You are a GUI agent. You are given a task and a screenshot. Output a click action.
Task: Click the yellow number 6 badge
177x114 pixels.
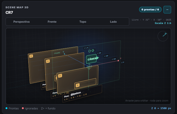[x=31, y=56]
